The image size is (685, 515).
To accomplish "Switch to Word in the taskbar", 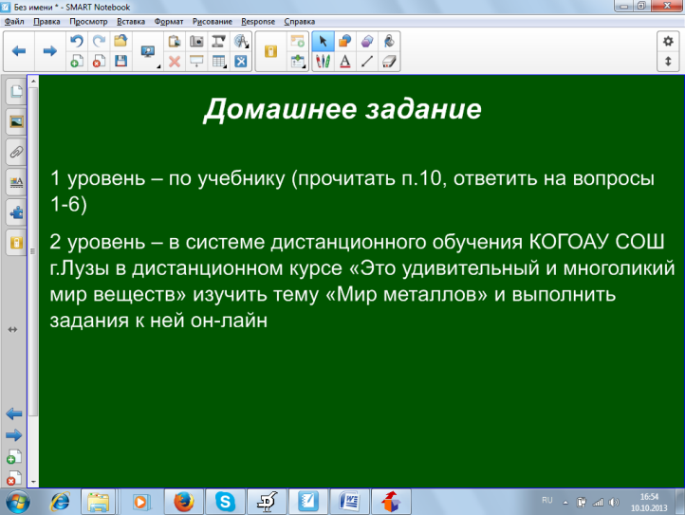I will point(349,502).
